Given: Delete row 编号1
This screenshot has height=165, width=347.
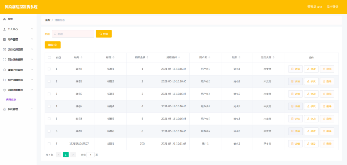Looking at the screenshot, I should 327,69.
